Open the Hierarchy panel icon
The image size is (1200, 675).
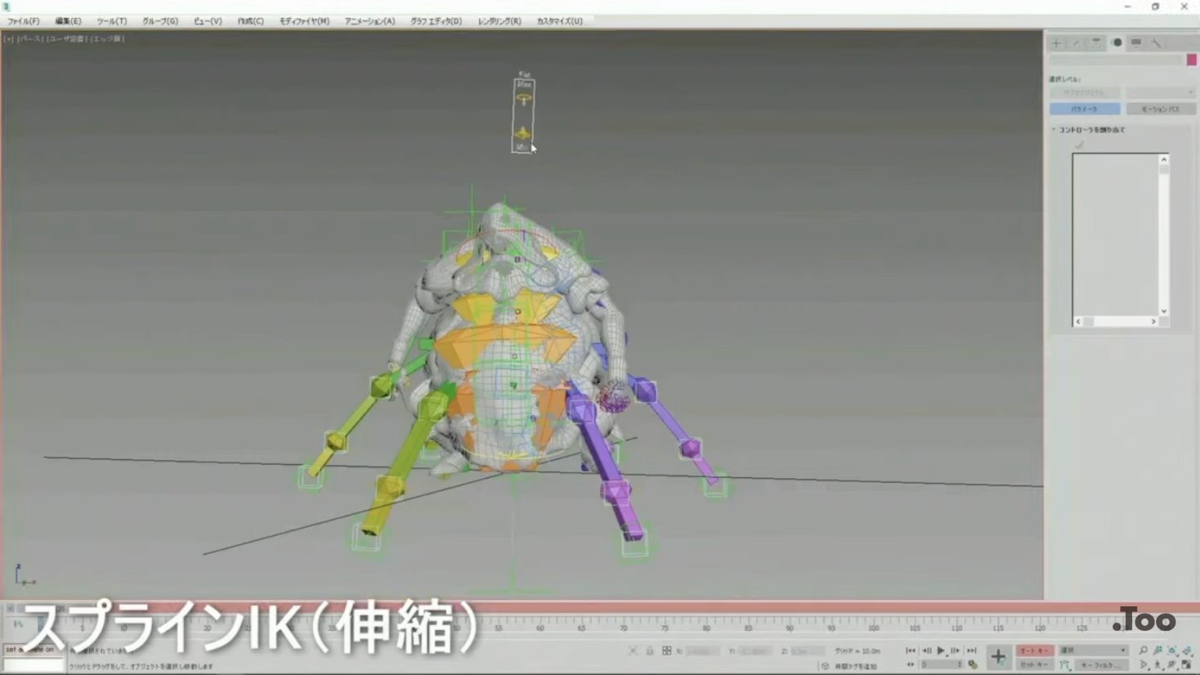point(1096,42)
